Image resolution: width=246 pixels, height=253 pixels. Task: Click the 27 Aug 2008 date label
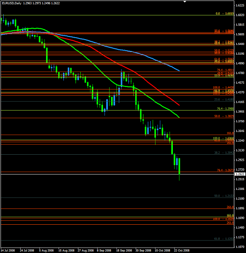[x=86, y=251]
